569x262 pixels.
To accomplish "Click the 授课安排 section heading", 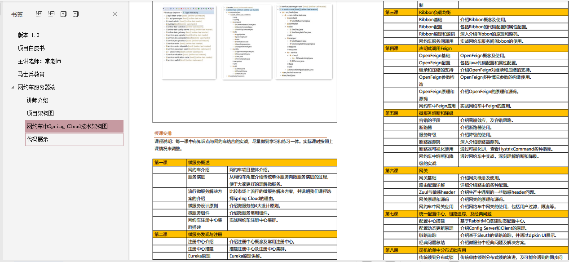I will point(163,133).
